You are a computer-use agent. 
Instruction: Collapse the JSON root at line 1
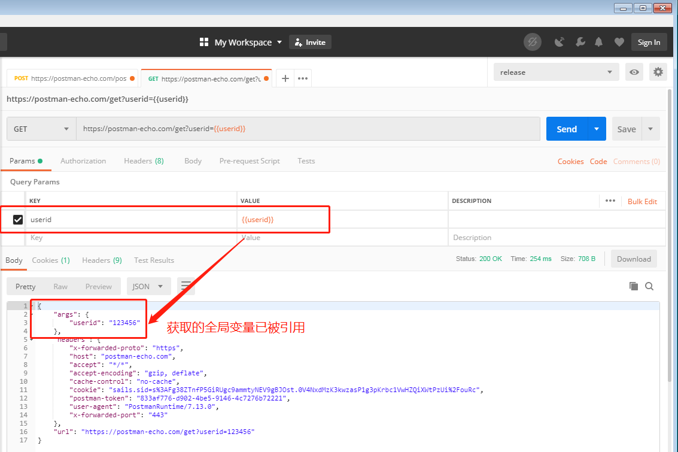click(32, 306)
